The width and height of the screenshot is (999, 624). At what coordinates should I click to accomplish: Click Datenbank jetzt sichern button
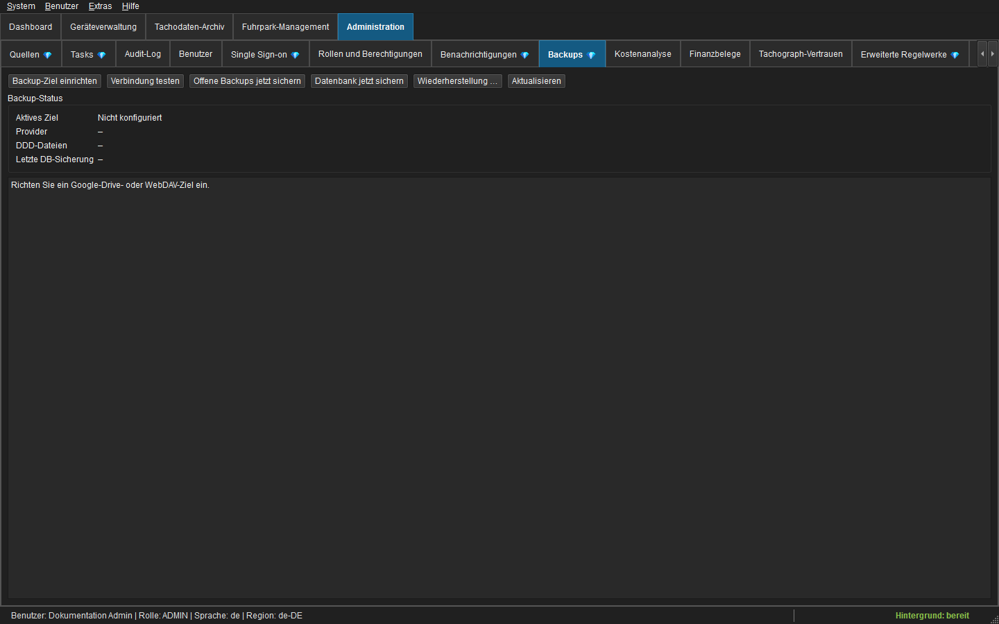tap(359, 81)
